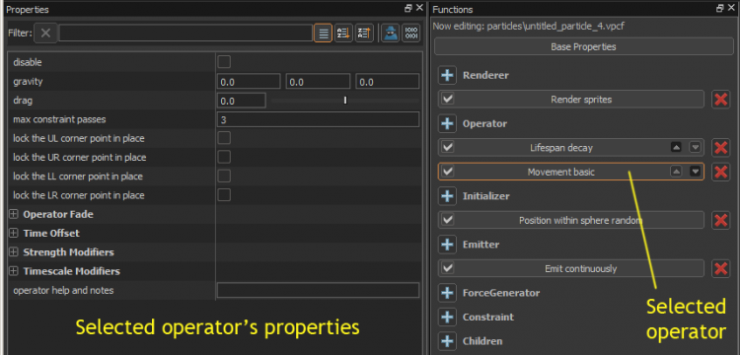Add a new ForceGenerator with plus icon

447,293
